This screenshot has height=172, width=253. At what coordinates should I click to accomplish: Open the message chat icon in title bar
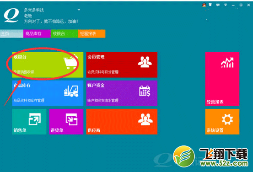(218, 5)
